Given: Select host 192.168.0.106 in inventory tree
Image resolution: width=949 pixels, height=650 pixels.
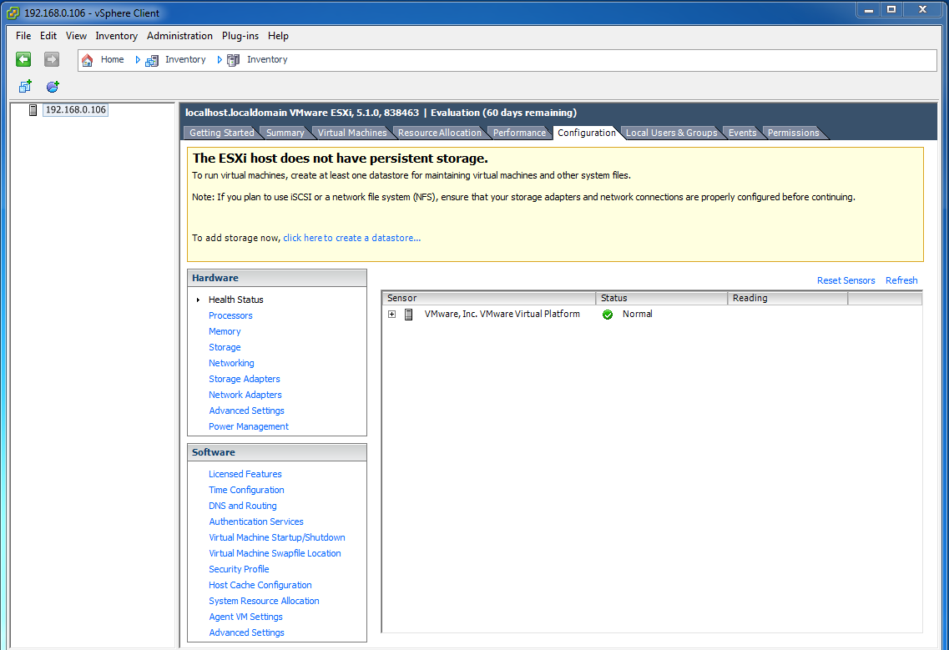Looking at the screenshot, I should pyautogui.click(x=76, y=109).
